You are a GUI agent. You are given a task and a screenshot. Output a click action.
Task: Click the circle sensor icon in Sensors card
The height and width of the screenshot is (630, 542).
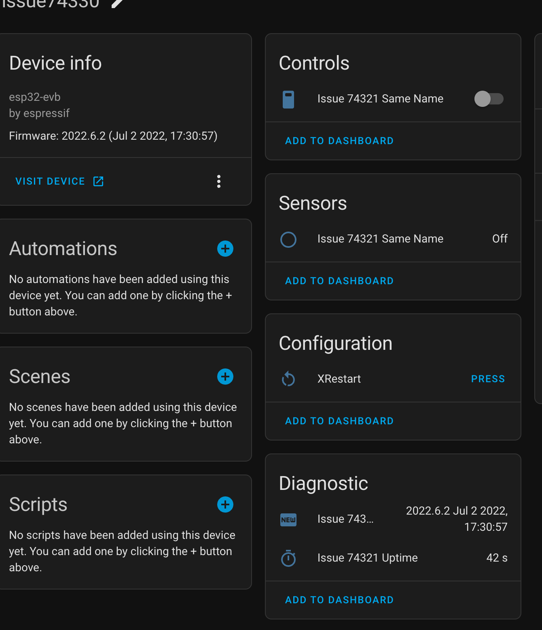point(288,239)
